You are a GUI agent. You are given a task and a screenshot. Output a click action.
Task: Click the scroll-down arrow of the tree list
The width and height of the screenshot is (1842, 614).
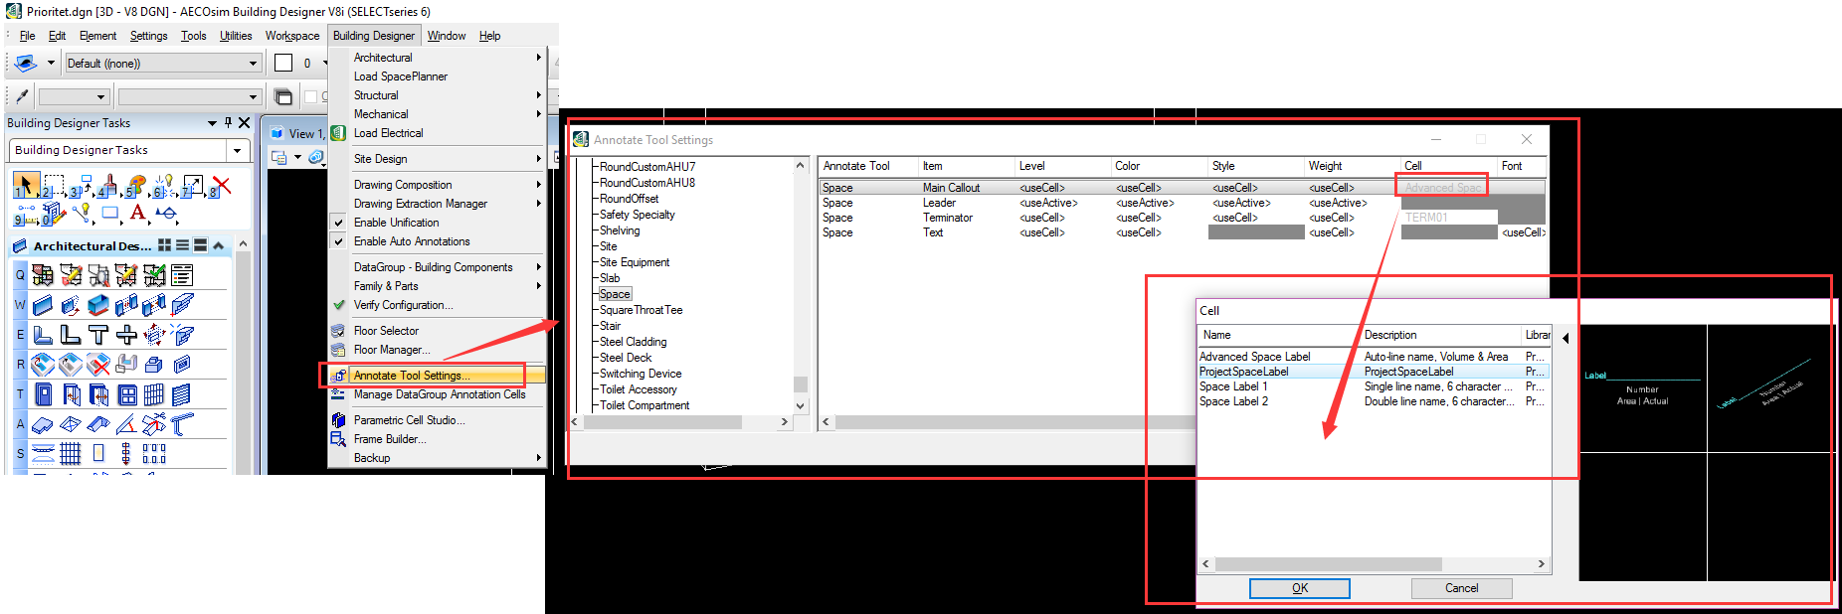tap(800, 405)
